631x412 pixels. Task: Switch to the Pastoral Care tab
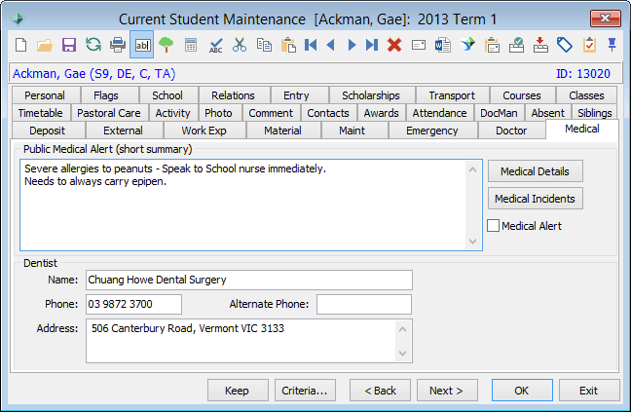pos(109,113)
